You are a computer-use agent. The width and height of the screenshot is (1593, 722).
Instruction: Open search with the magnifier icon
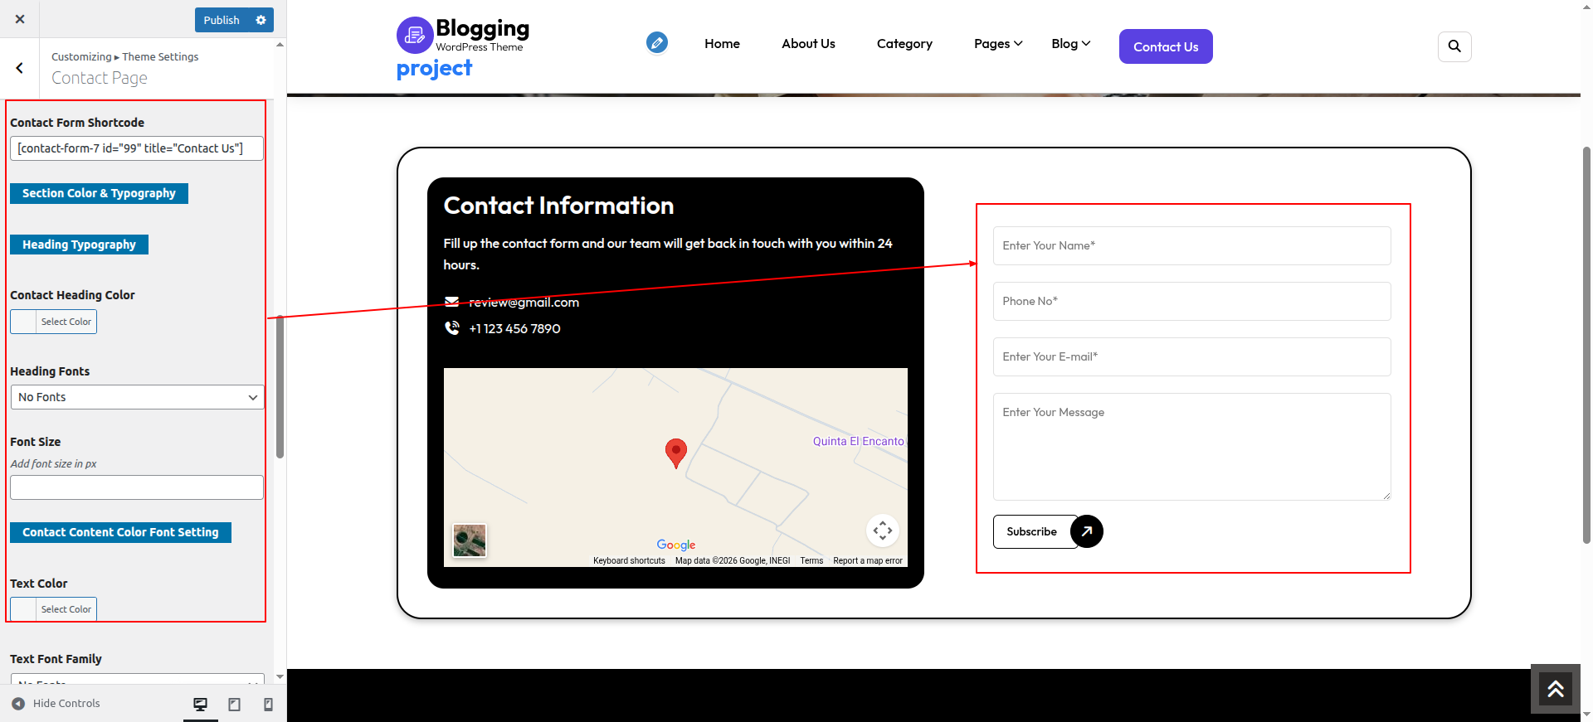point(1454,46)
